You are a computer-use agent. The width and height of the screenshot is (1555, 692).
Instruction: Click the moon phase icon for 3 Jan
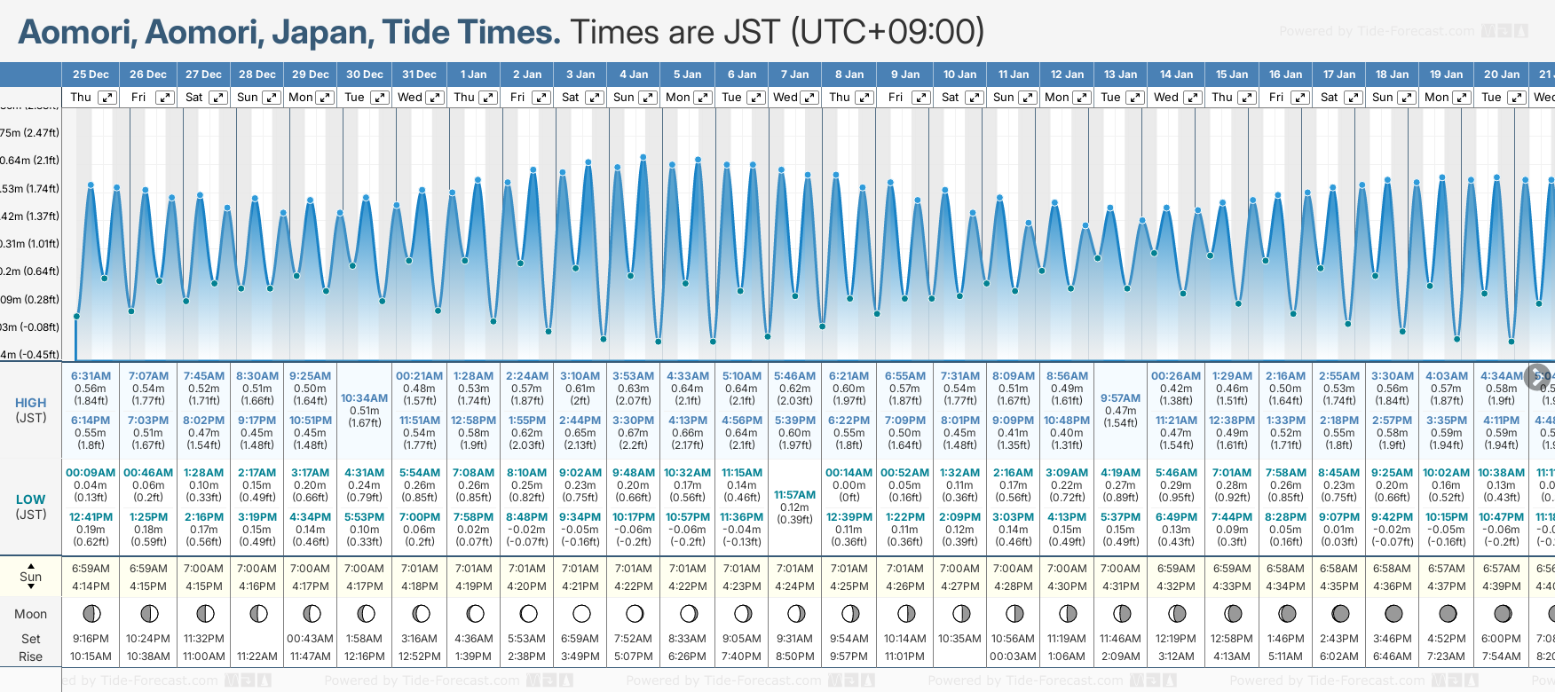coord(581,613)
